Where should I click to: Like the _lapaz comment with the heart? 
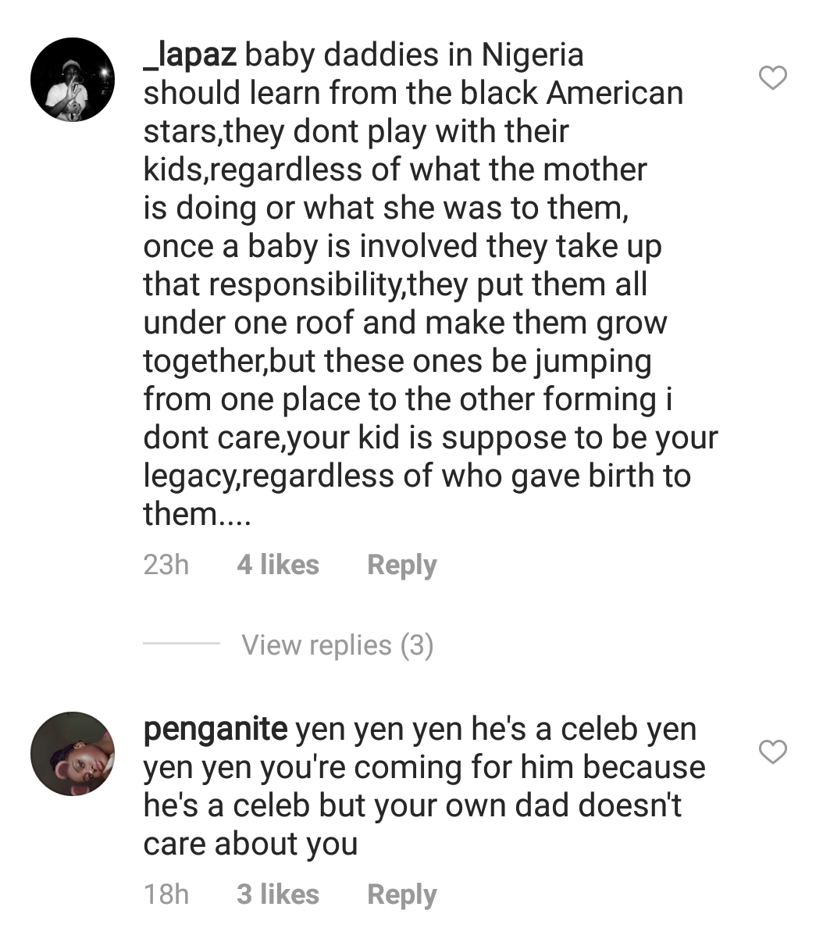[773, 78]
